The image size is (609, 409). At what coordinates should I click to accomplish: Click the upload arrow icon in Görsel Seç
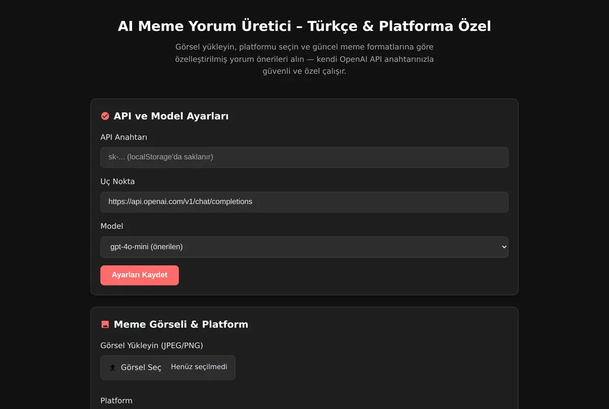tap(113, 367)
